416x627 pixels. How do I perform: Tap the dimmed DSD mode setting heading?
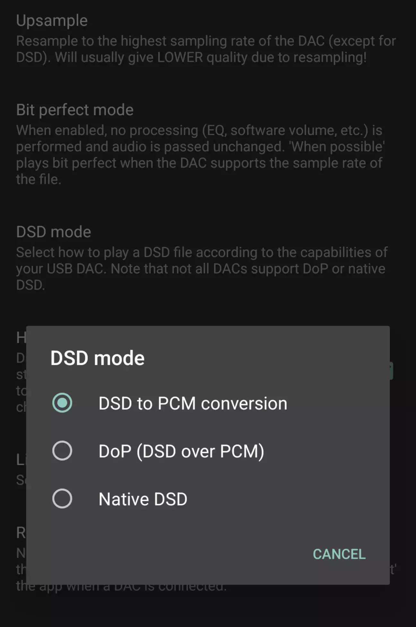click(54, 232)
